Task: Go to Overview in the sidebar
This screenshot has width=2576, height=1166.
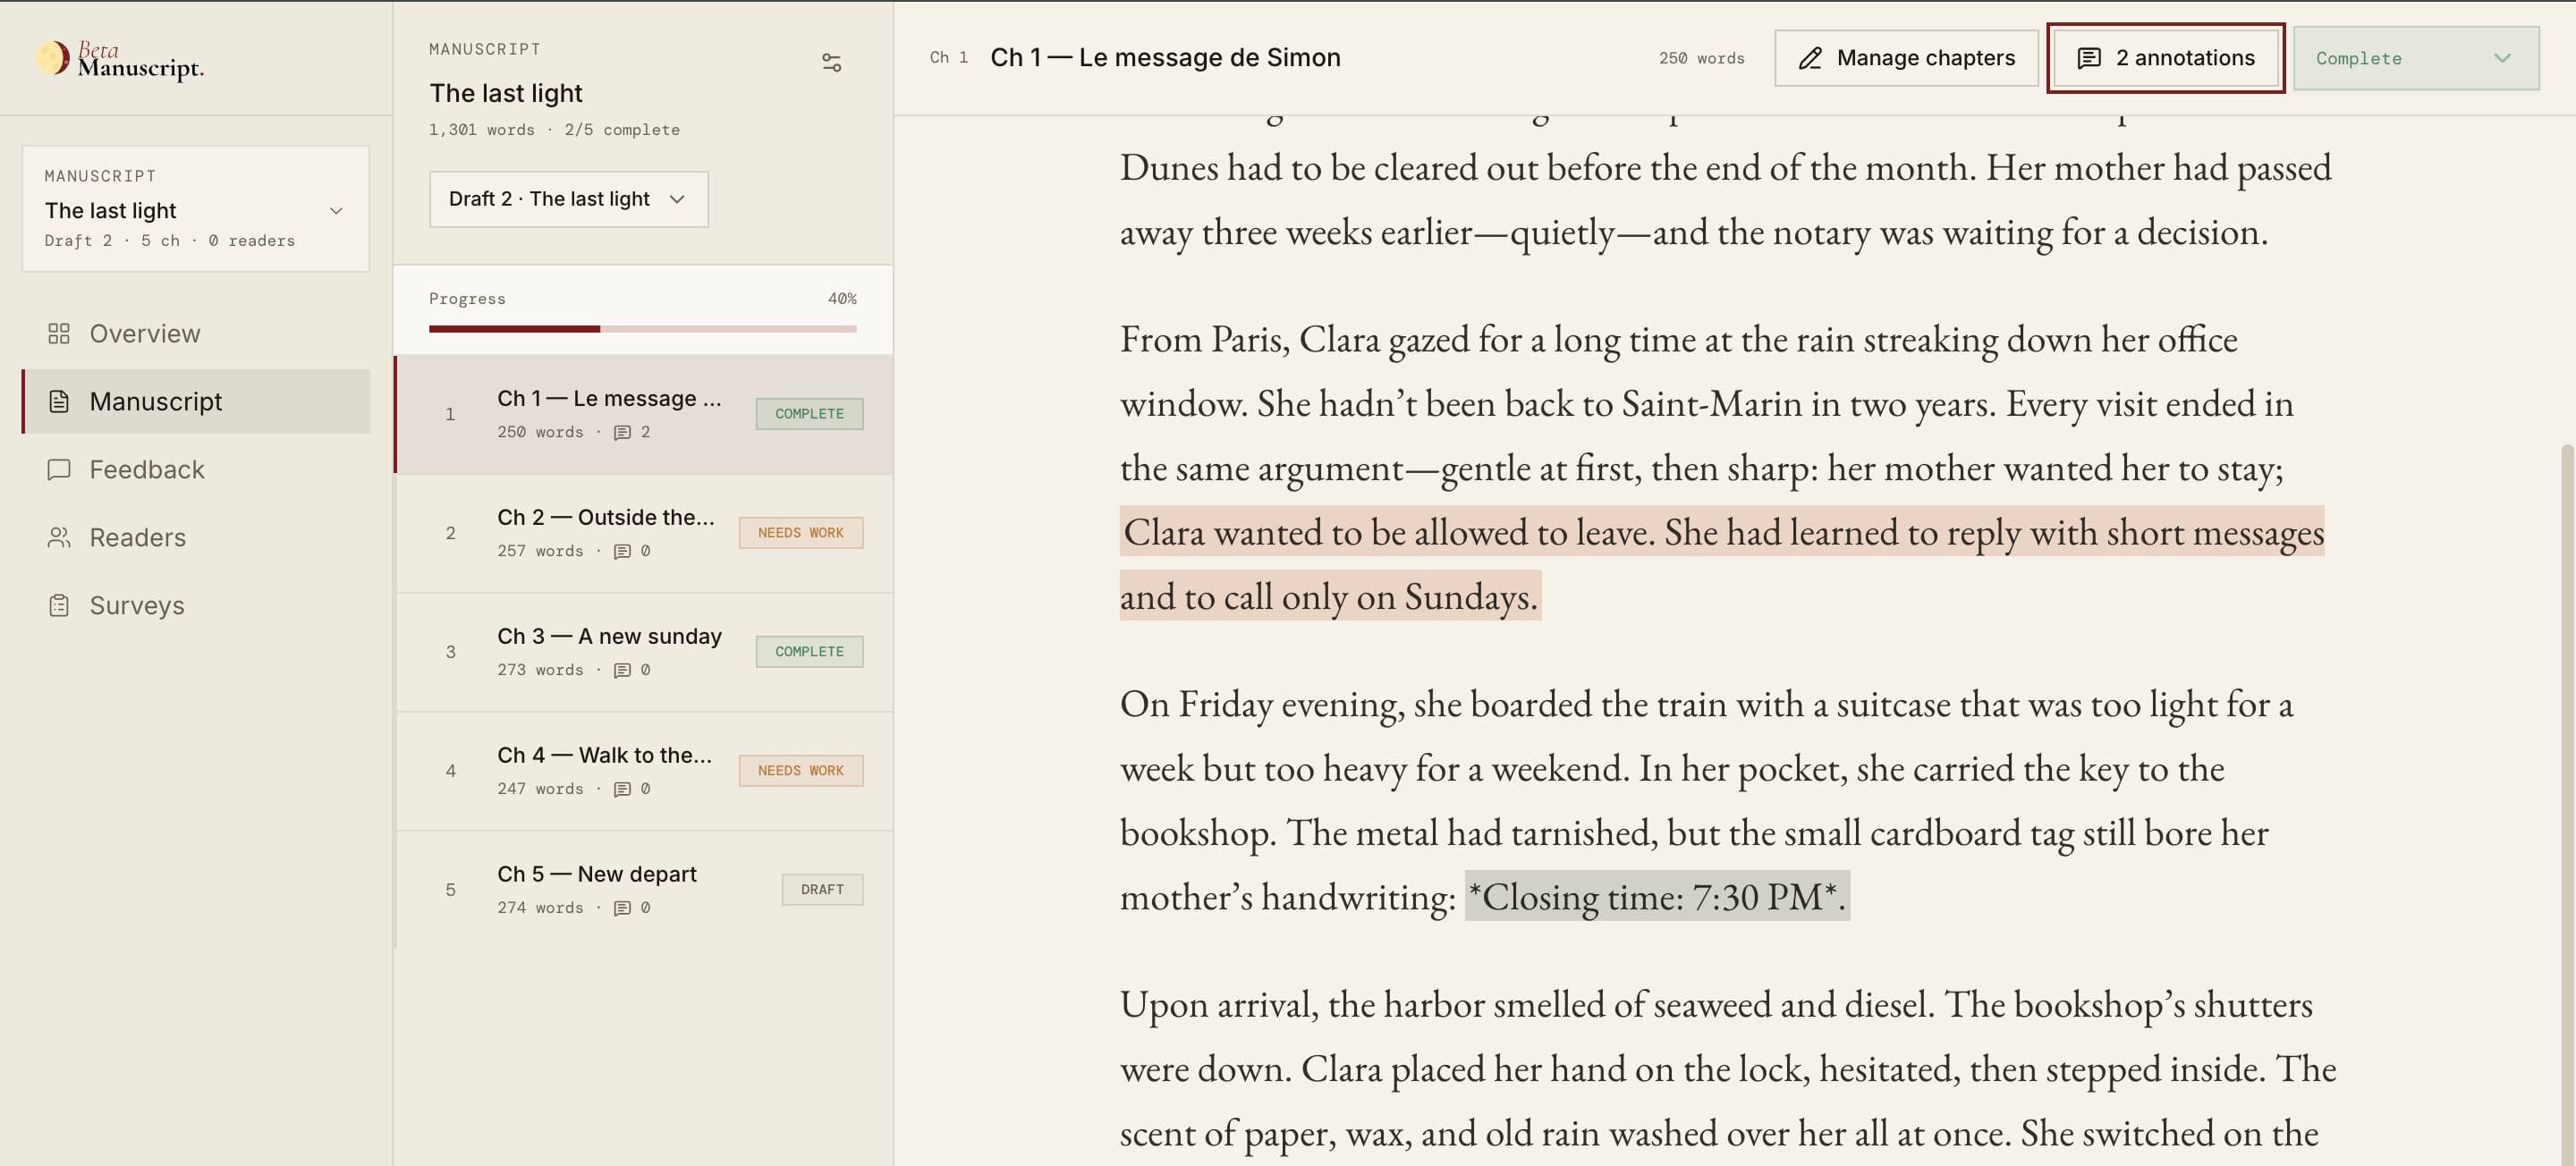Action: (196, 333)
